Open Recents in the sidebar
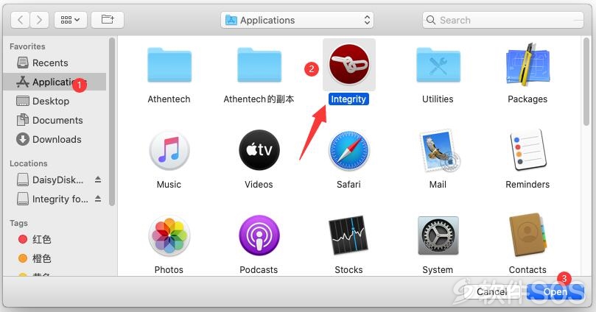The image size is (596, 312). (56, 63)
